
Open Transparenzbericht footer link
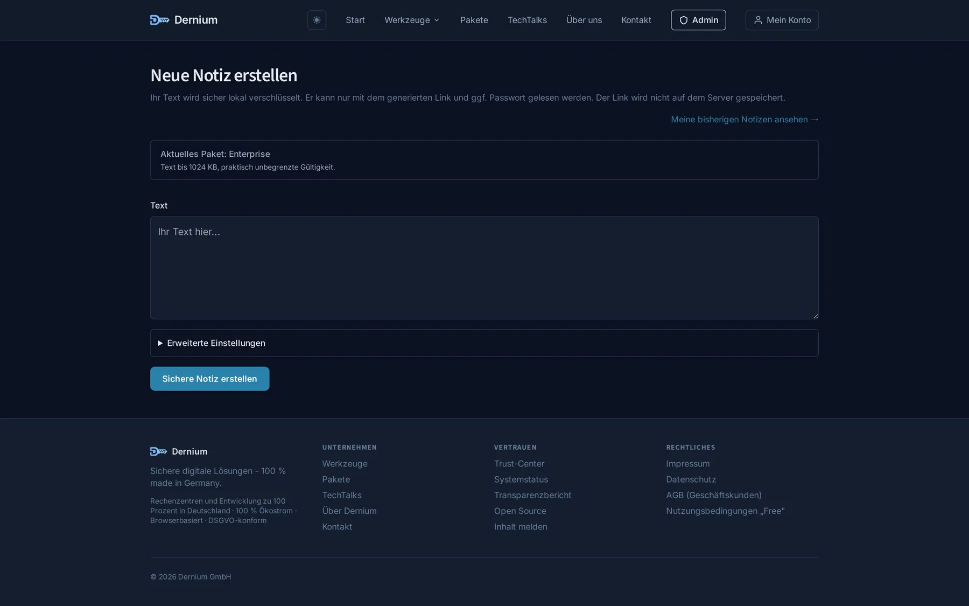[532, 495]
